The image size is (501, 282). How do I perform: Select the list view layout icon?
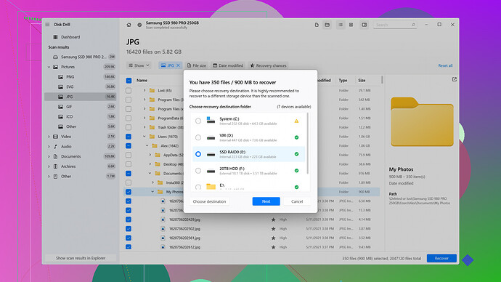pyautogui.click(x=341, y=25)
